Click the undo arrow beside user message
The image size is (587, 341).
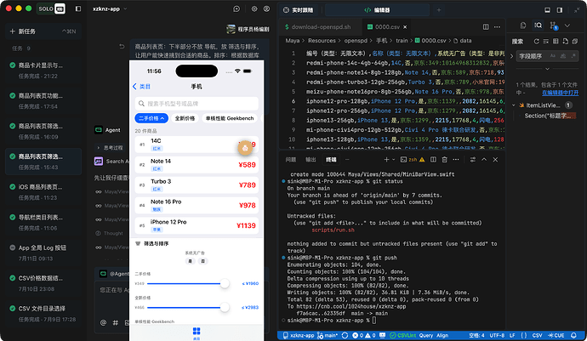[x=122, y=47]
